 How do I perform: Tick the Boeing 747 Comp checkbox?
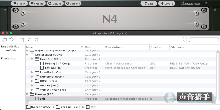point(42,63)
